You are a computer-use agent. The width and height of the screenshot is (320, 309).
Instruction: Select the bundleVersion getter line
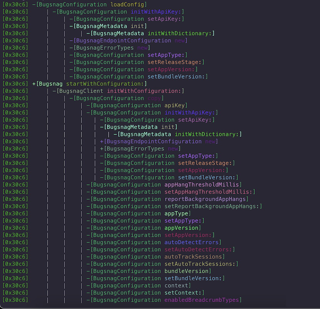coord(149,271)
